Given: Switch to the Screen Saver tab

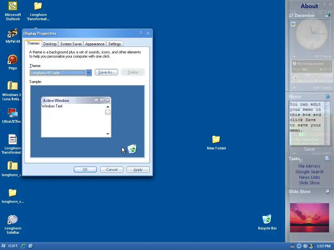Looking at the screenshot, I should click(71, 44).
